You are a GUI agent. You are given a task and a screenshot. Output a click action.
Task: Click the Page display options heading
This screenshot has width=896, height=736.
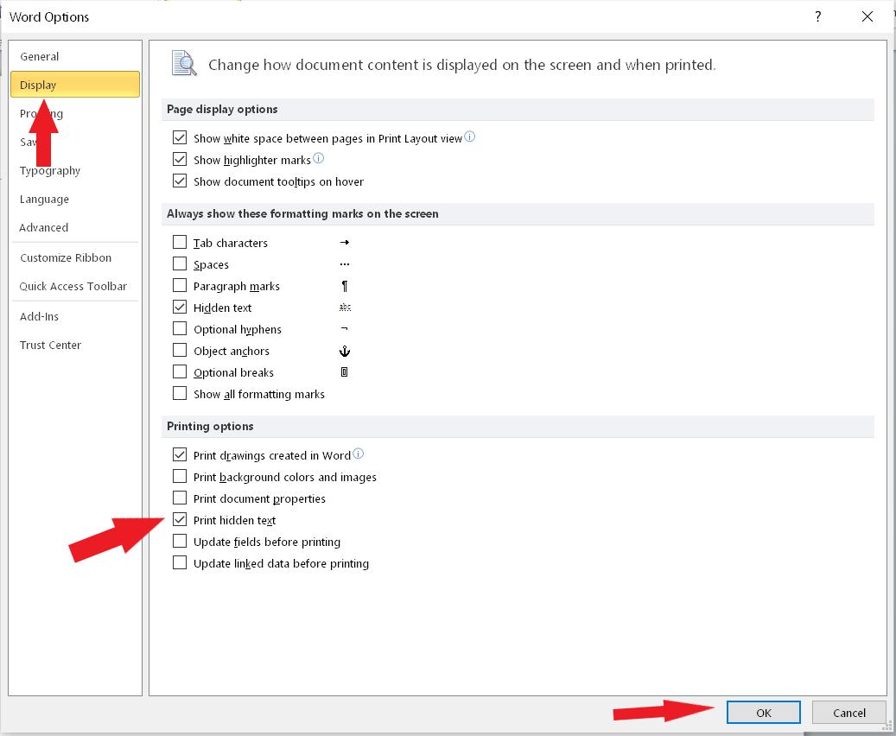click(x=222, y=109)
